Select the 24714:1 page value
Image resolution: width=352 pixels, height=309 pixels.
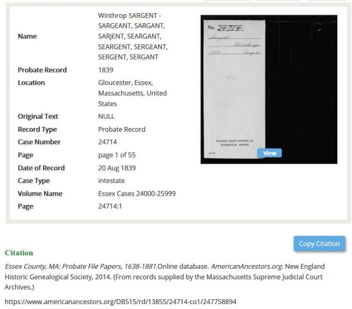pos(111,207)
